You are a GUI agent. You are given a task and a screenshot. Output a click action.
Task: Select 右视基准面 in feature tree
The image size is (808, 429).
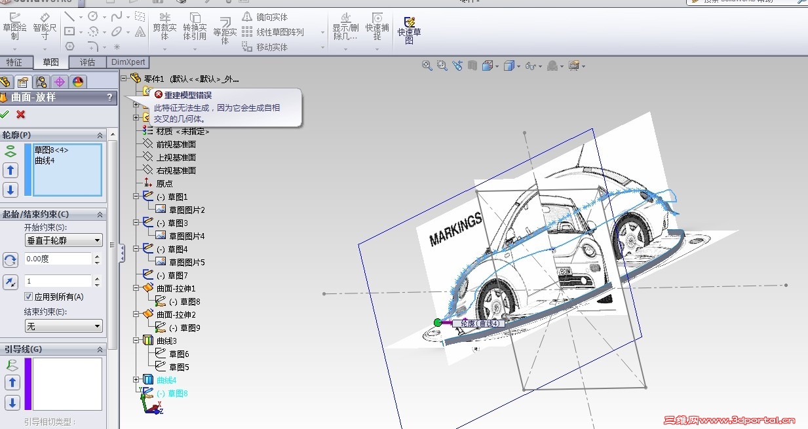(x=176, y=170)
